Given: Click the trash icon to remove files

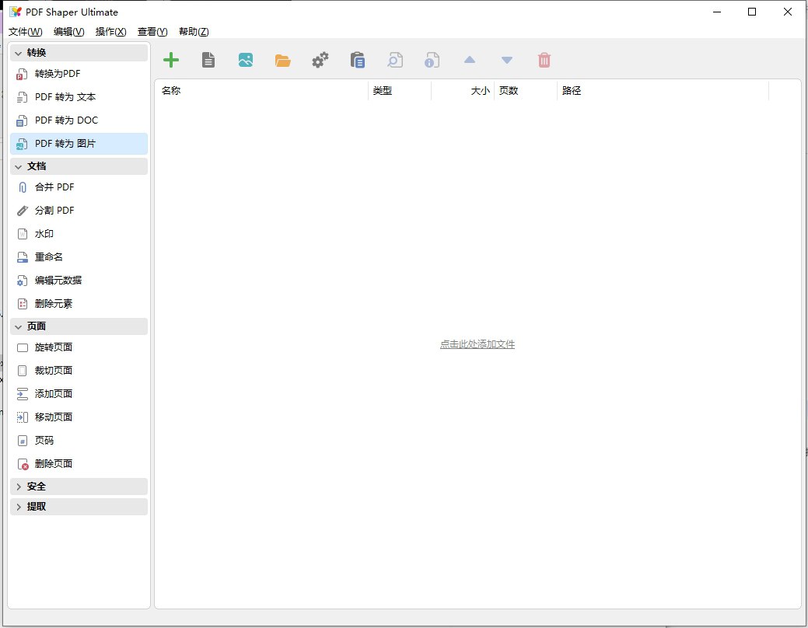Looking at the screenshot, I should 544,59.
